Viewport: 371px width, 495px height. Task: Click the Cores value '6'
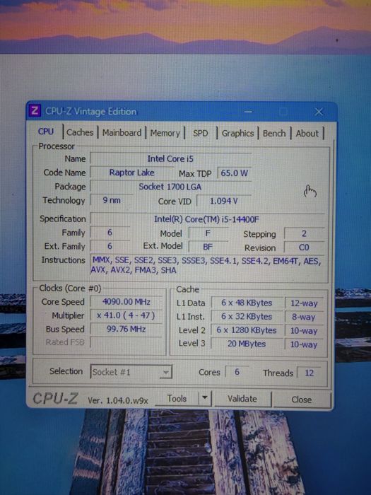coord(237,372)
